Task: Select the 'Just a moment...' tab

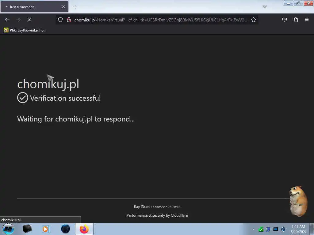Action: (34, 7)
